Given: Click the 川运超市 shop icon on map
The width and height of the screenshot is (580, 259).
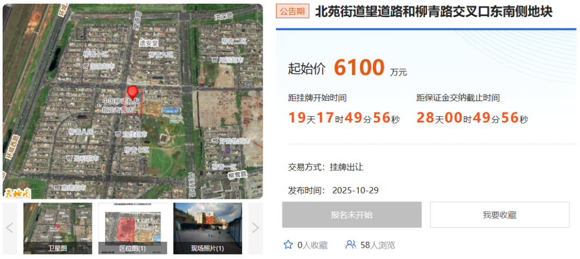Looking at the screenshot, I should pyautogui.click(x=215, y=60).
